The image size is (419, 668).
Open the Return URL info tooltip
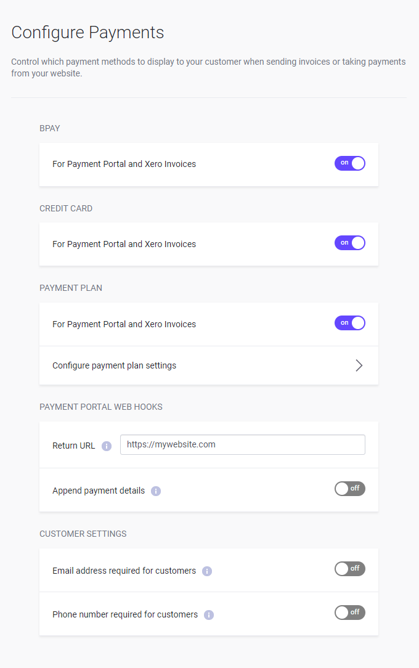[106, 446]
